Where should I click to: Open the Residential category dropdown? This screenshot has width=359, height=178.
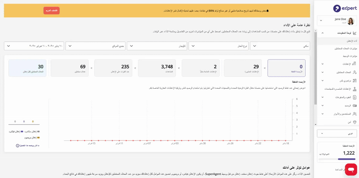(x=280, y=46)
